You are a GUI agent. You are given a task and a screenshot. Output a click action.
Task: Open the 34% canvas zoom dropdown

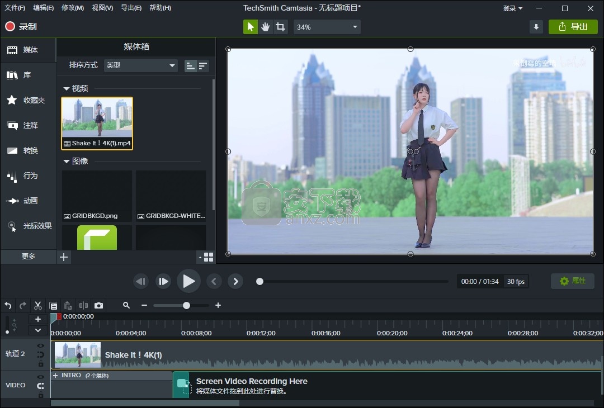click(327, 27)
